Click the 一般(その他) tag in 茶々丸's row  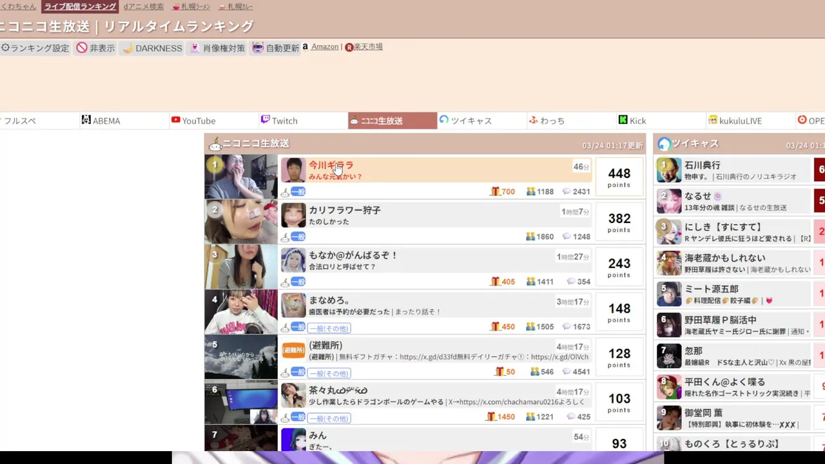[x=329, y=418]
